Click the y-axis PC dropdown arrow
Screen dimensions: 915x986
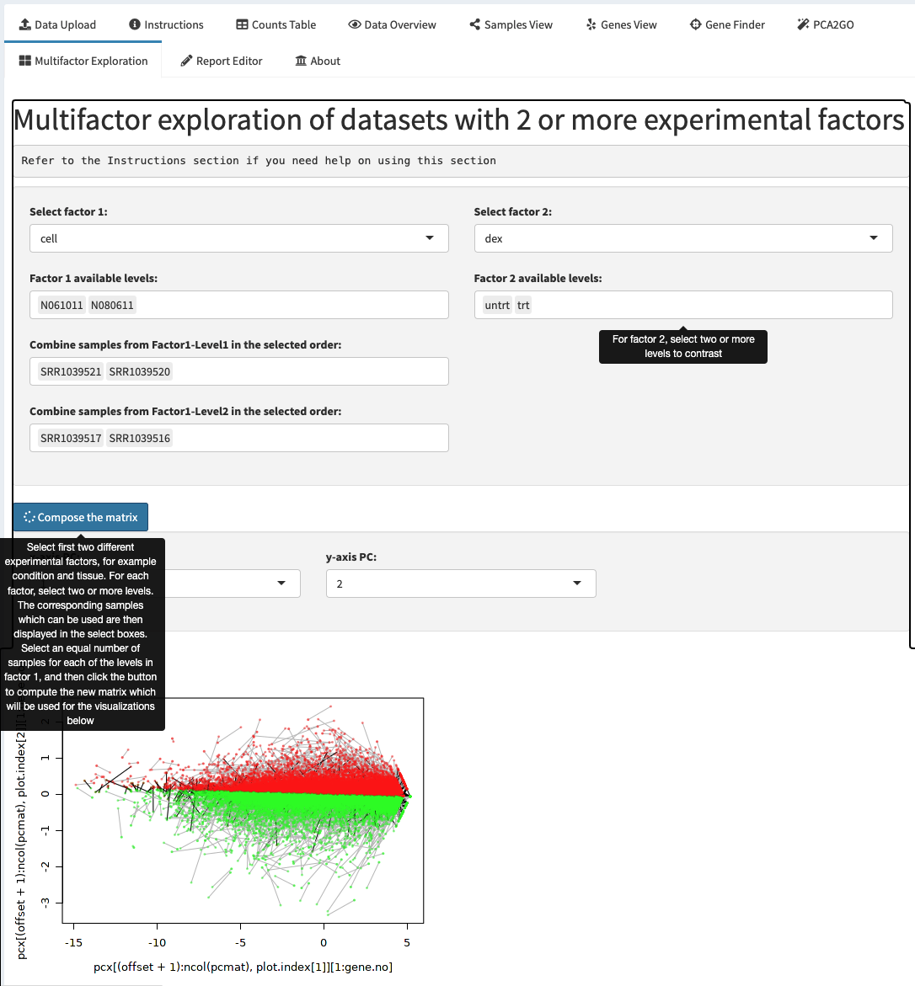pos(577,584)
